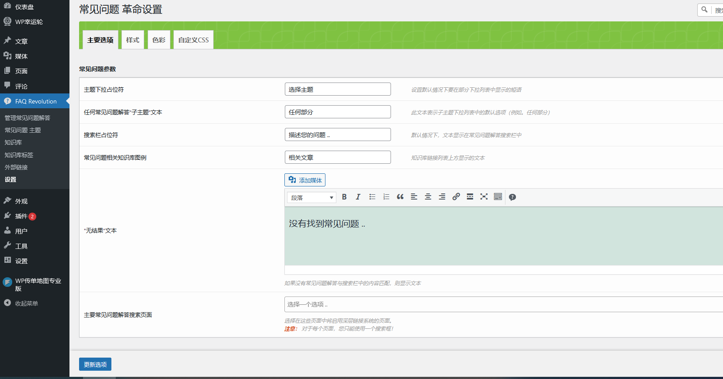Click the 搜索栏占位符 input field
This screenshot has height=379, width=723.
(337, 135)
